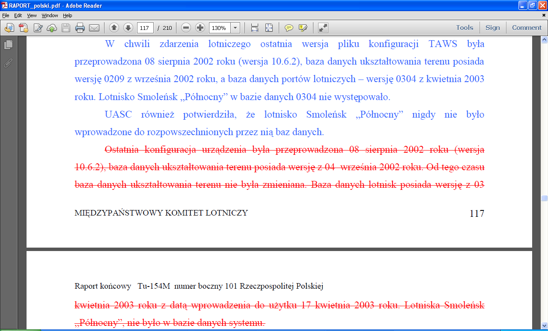Click header text Raport końcowy Tu-154M
This screenshot has width=548, height=331.
[123, 286]
